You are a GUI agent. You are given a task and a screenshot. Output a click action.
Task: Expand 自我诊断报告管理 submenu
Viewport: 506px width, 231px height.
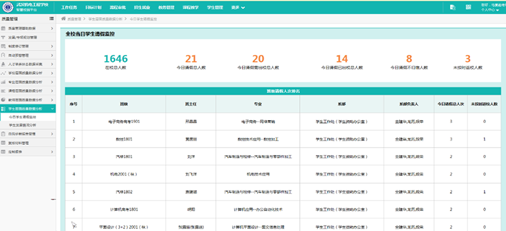pyautogui.click(x=28, y=134)
